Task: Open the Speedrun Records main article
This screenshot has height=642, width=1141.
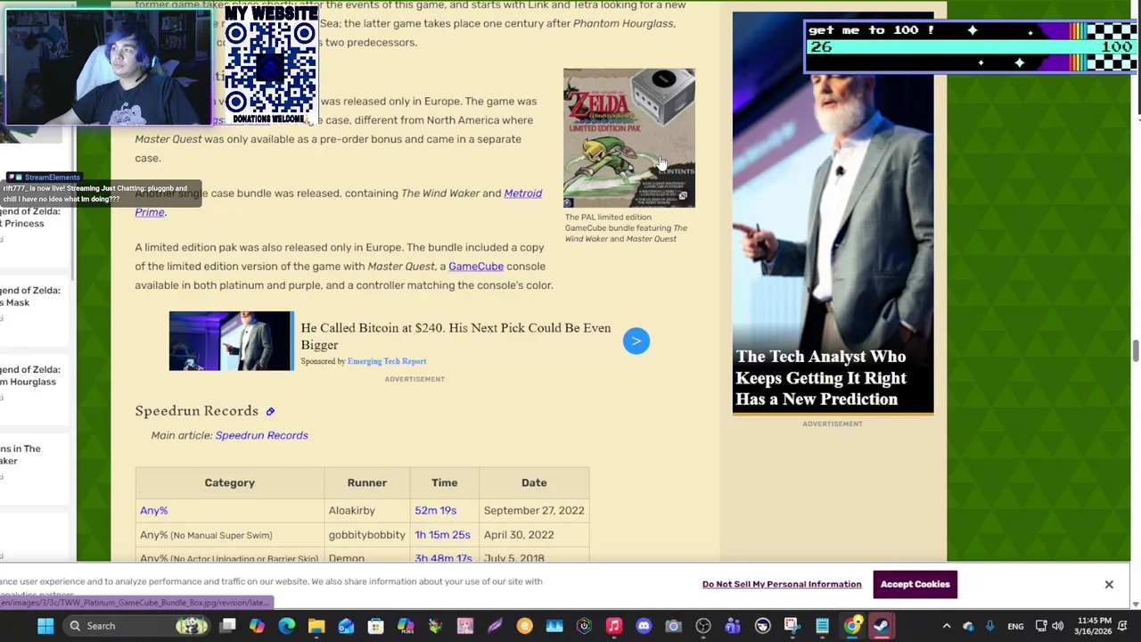Action: [261, 435]
